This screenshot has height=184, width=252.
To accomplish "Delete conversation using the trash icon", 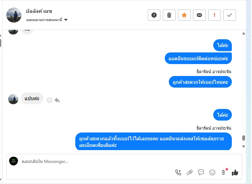I will [x=169, y=15].
